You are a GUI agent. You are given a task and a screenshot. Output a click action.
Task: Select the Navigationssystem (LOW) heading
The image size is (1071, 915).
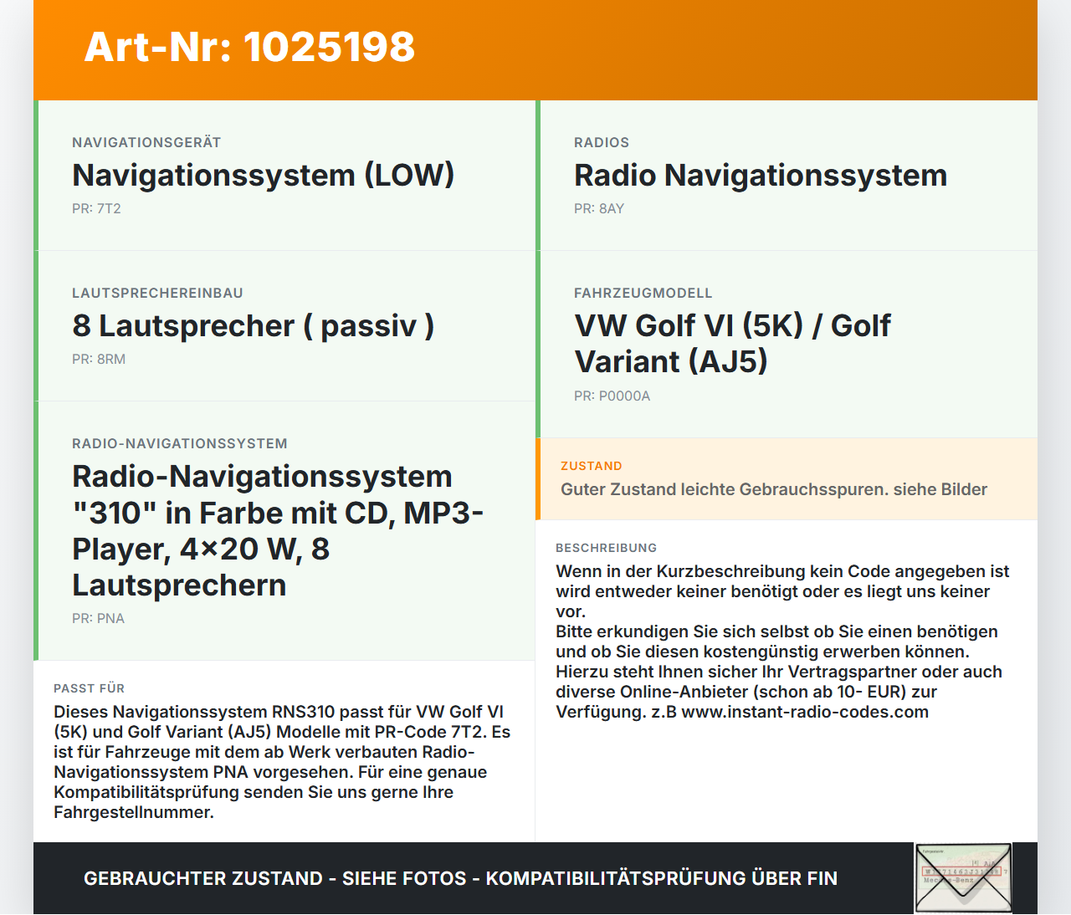pos(263,176)
